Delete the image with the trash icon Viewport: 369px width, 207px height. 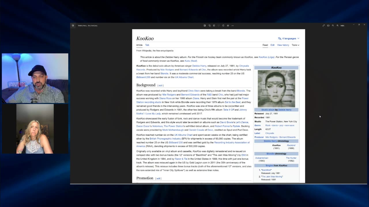pyautogui.click(x=214, y=26)
